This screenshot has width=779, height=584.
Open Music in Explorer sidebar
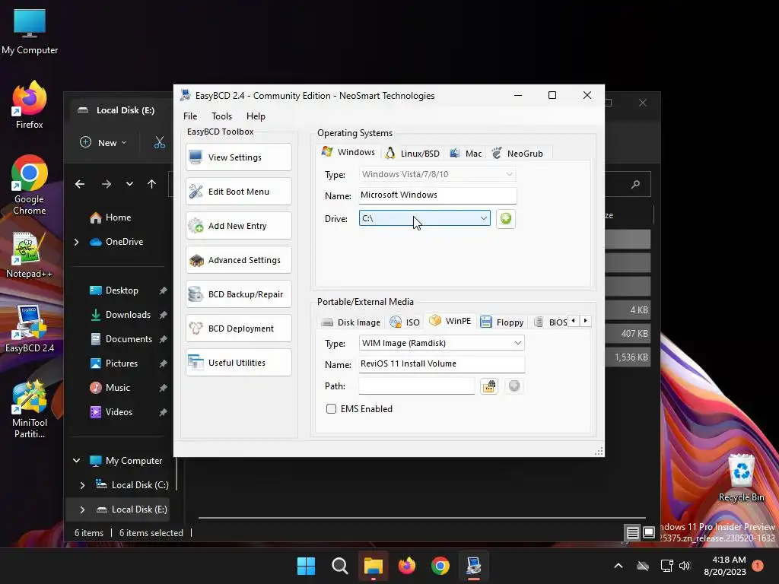tap(110, 388)
